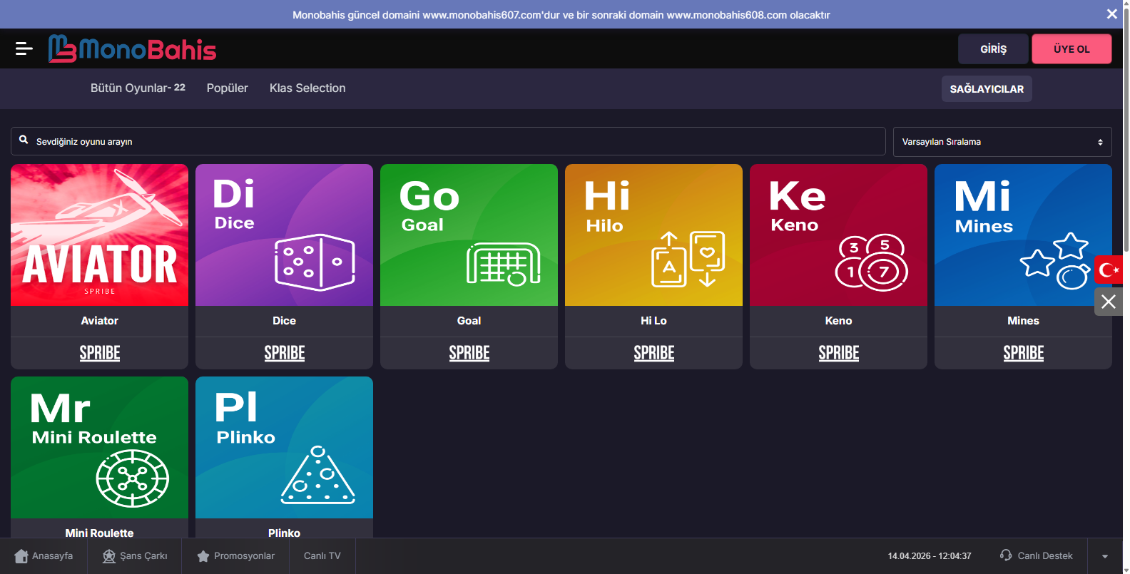Launch the Plinko game thumbnail
This screenshot has height=574, width=1130.
point(284,447)
